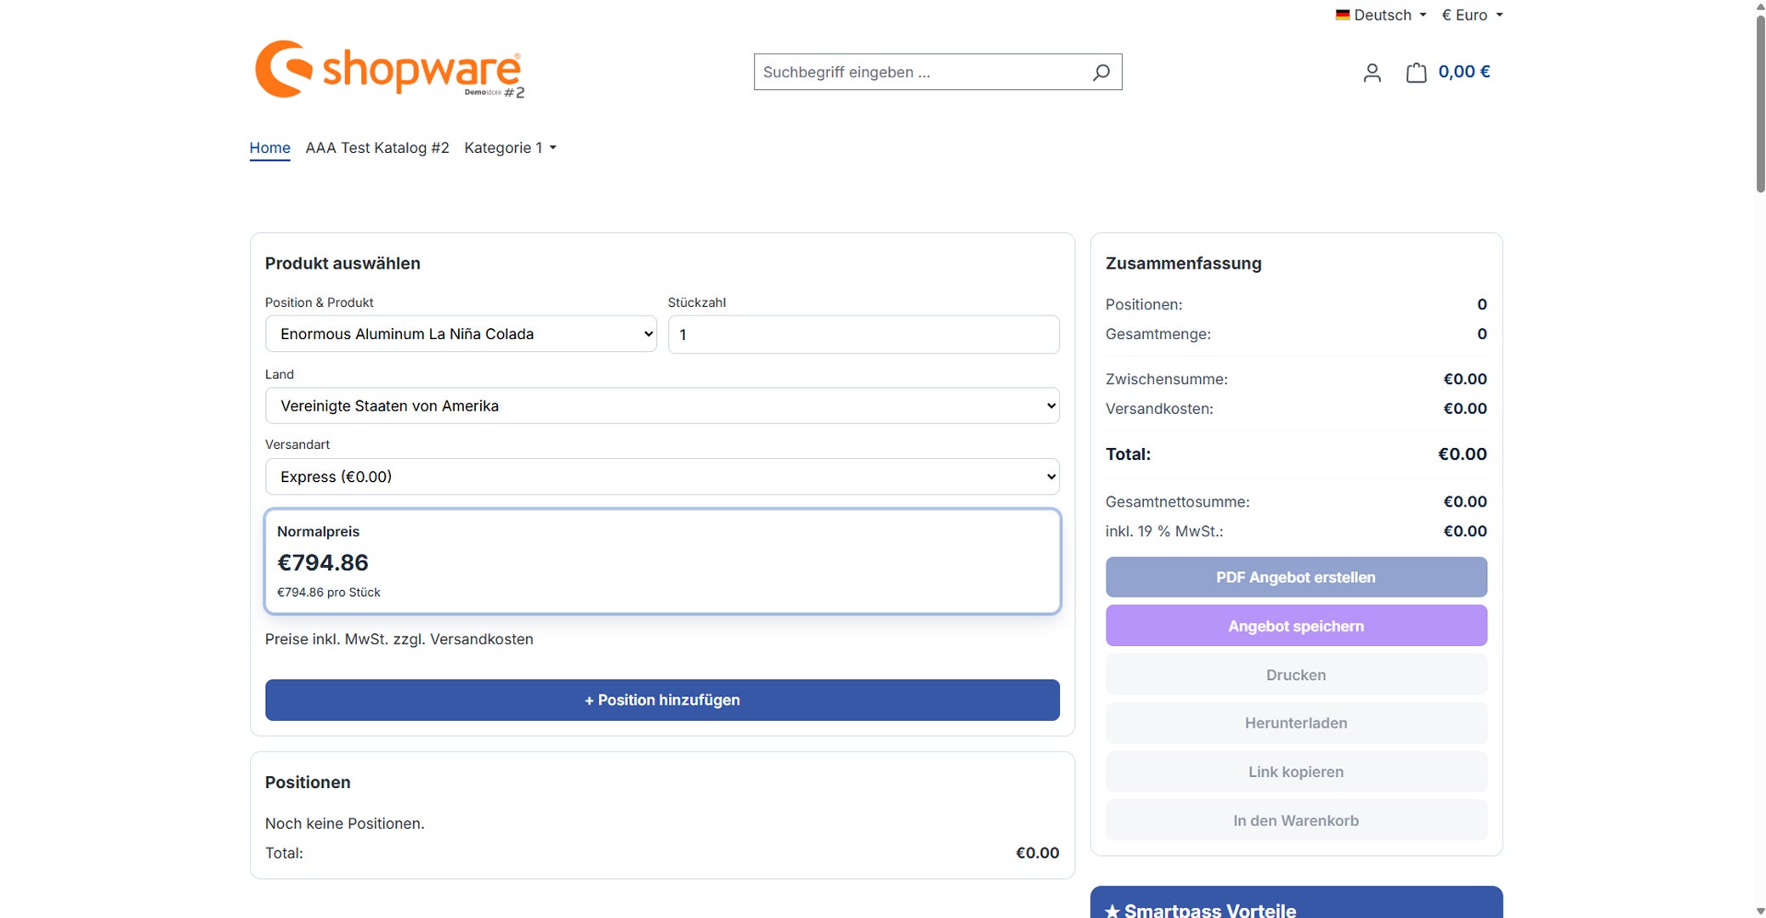Click the Shopware logo
The height and width of the screenshot is (918, 1766).
tap(390, 70)
